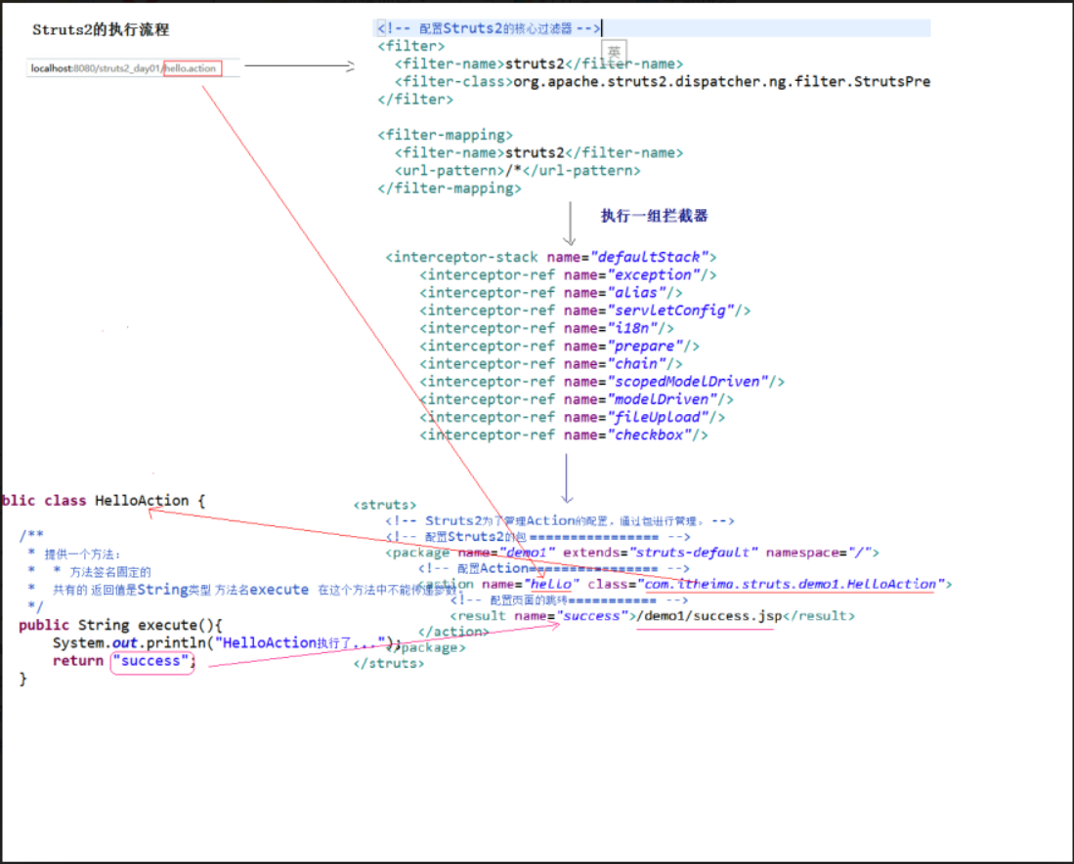1074x864 pixels.
Task: Click interceptor-ref 'servletConfig' line
Action: pos(585,310)
